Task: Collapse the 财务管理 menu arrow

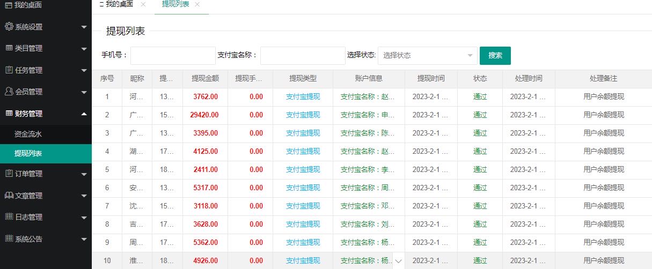Action: click(x=84, y=114)
